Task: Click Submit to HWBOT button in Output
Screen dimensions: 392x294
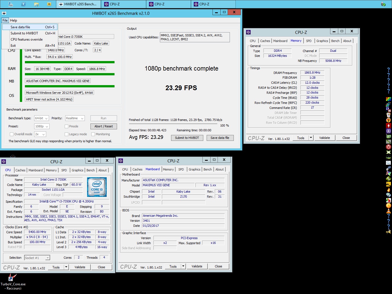Action: [x=187, y=138]
